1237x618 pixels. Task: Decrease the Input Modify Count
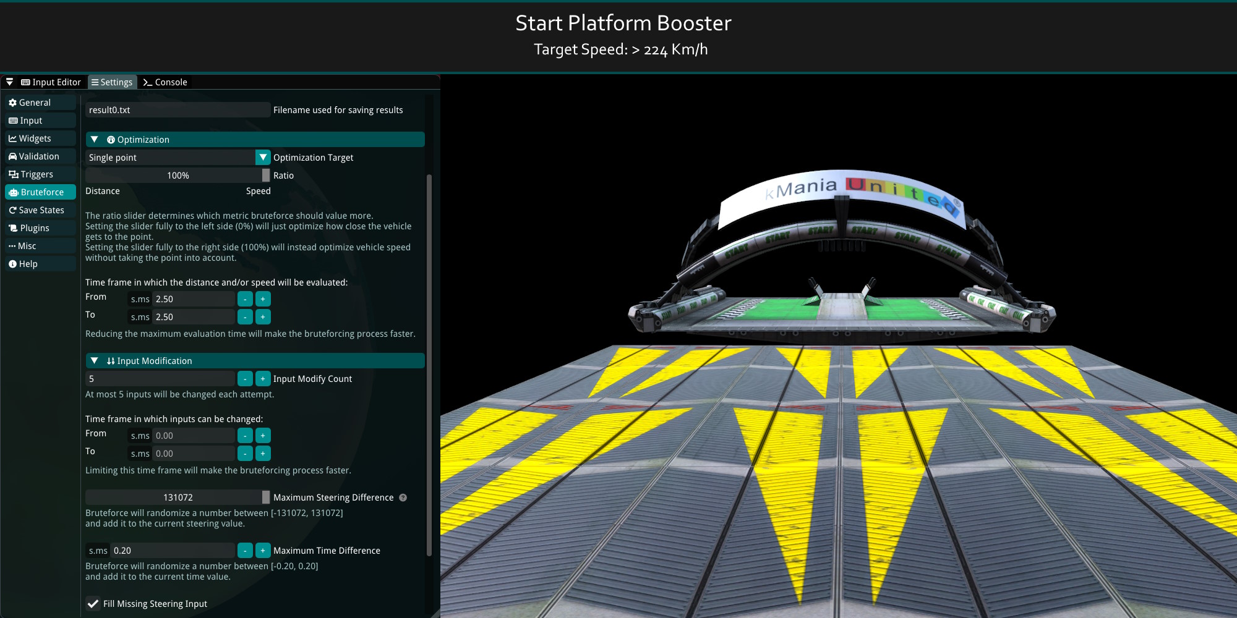tap(245, 379)
